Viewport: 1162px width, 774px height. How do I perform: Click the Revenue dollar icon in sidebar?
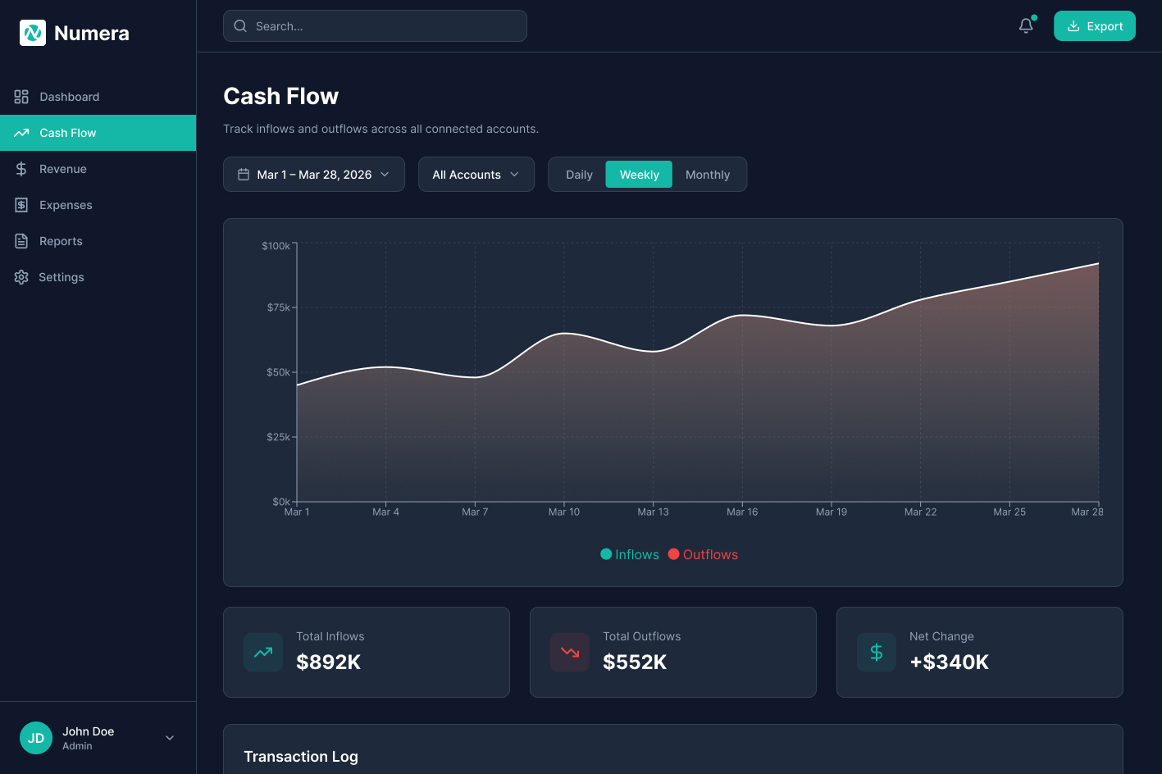(x=21, y=169)
